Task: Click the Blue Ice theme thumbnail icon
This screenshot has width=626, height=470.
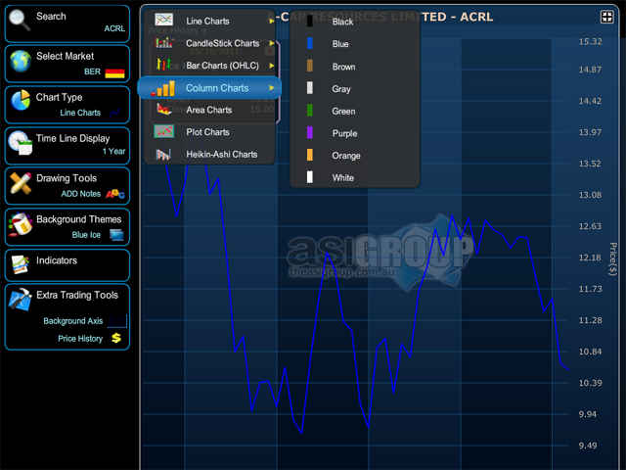Action: point(116,235)
